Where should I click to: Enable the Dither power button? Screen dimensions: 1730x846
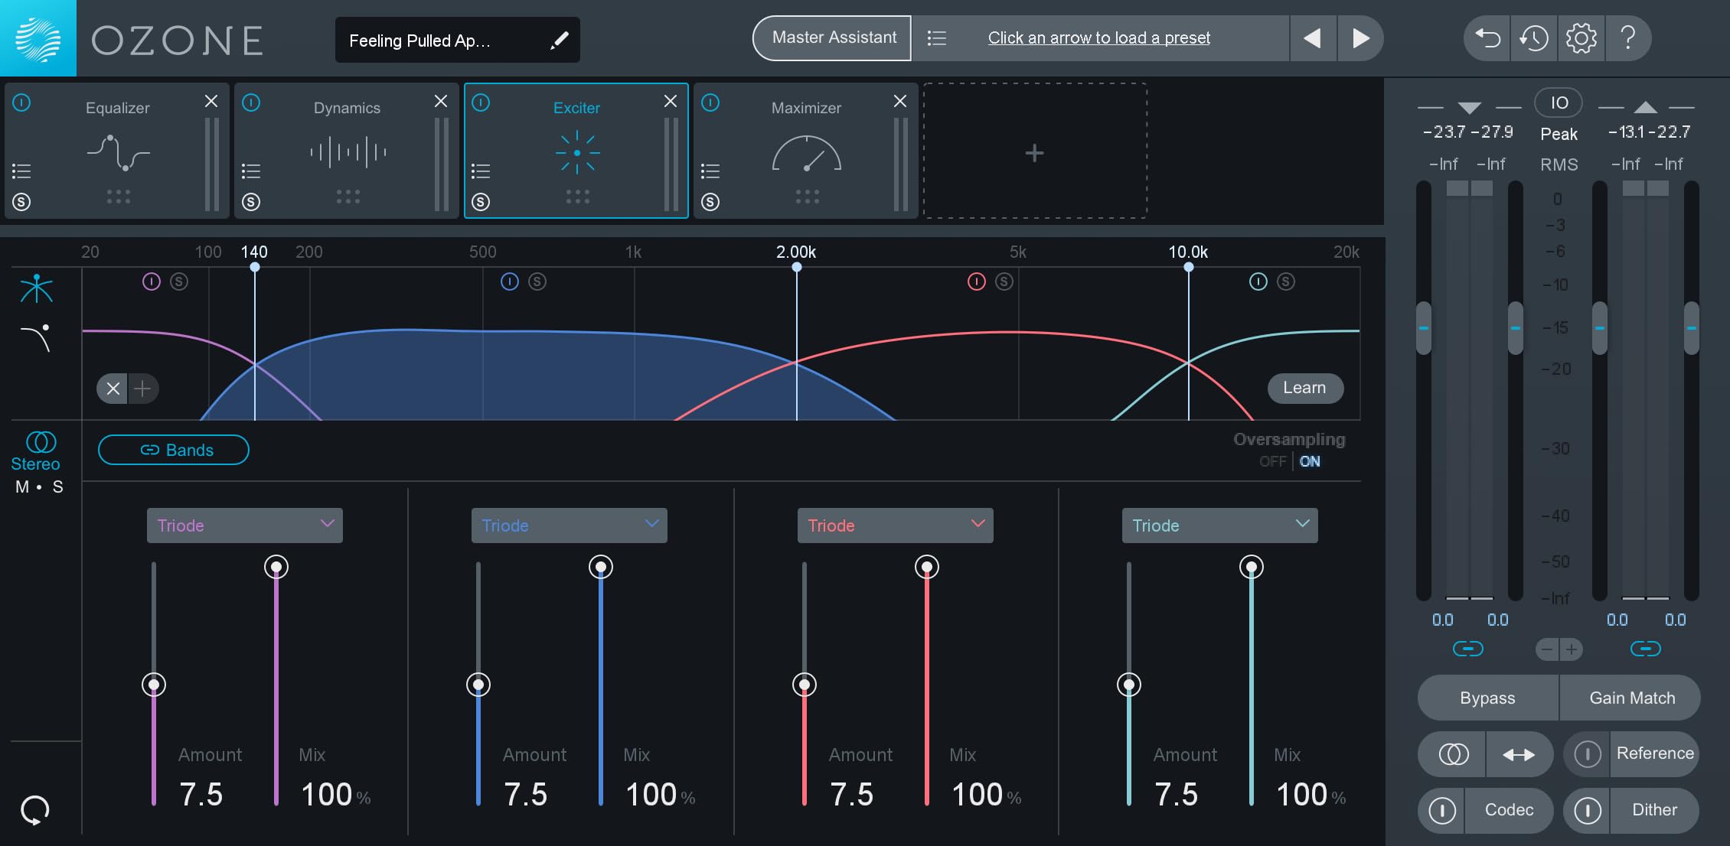(x=1587, y=810)
